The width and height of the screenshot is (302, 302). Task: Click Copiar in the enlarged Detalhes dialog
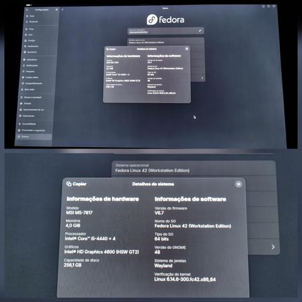click(x=76, y=184)
